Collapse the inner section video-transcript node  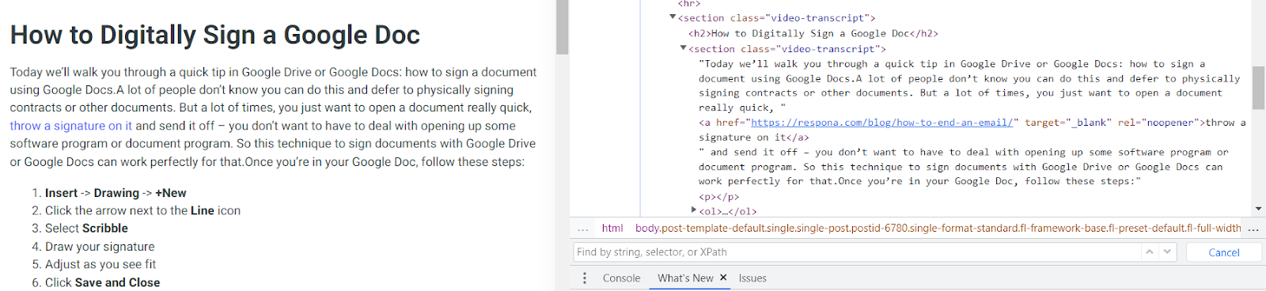[684, 48]
